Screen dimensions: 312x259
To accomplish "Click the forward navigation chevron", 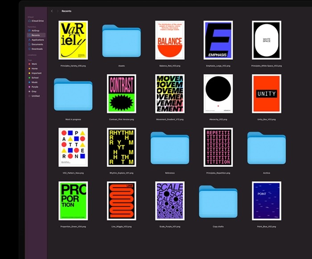I will [57, 11].
